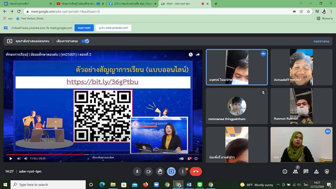Toggle the presentation audio switch
Image resolution: width=336 pixels, height=189 pixels.
[x=85, y=41]
